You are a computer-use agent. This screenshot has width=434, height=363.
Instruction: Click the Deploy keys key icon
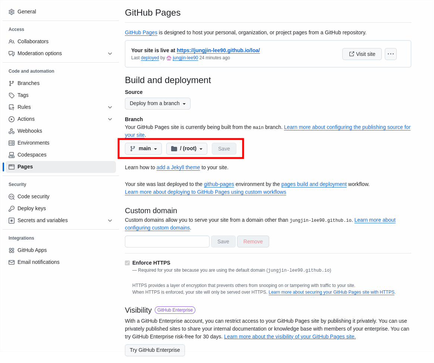[x=11, y=208]
